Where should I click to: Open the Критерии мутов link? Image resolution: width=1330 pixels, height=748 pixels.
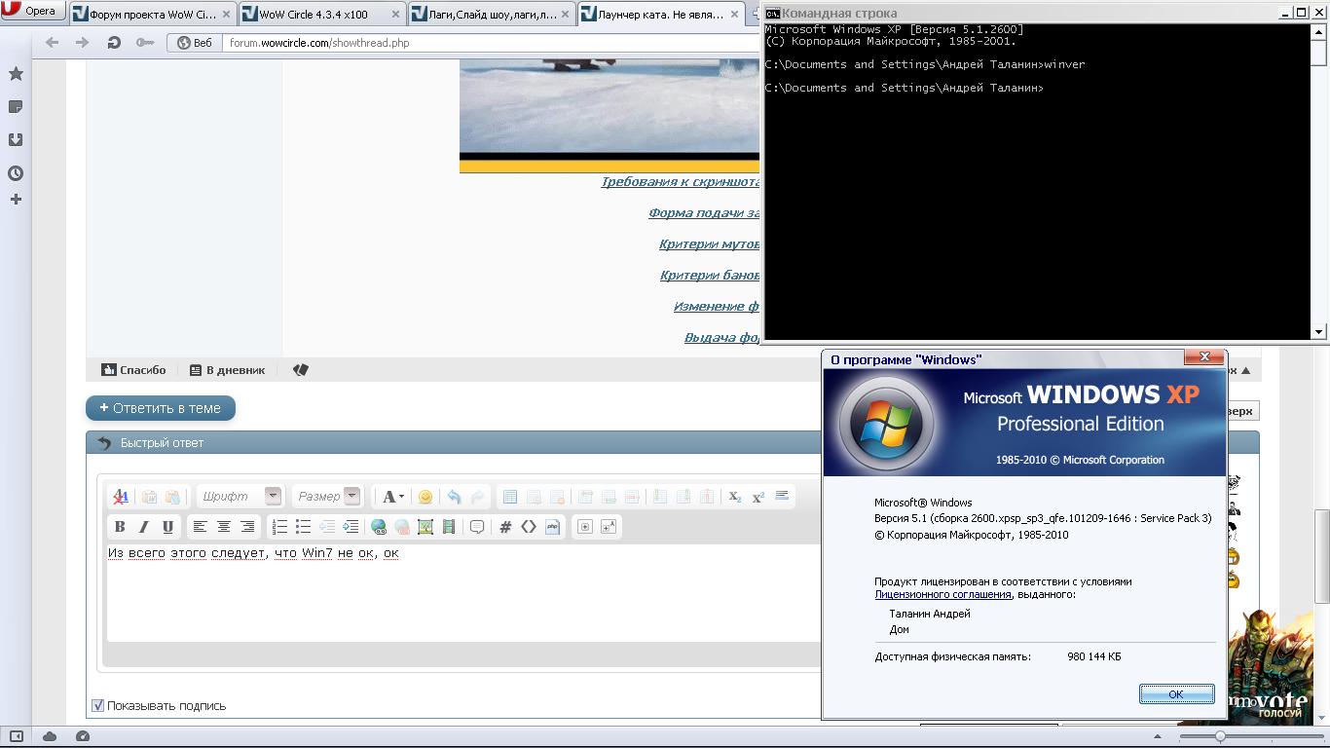709,244
